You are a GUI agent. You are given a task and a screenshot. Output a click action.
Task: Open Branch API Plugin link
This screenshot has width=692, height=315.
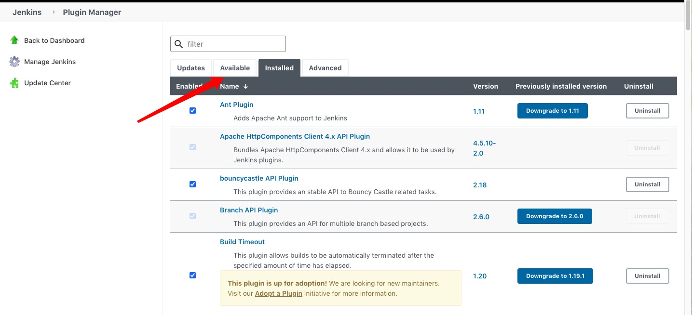coord(249,210)
